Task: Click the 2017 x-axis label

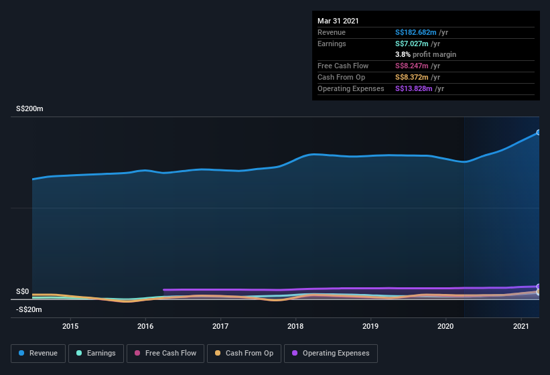Action: 220,326
